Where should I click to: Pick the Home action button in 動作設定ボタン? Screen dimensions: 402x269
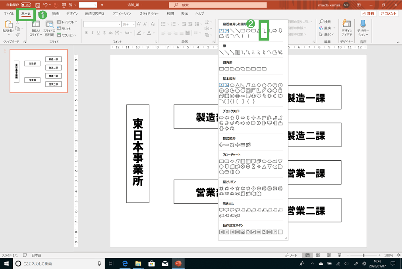point(243,232)
